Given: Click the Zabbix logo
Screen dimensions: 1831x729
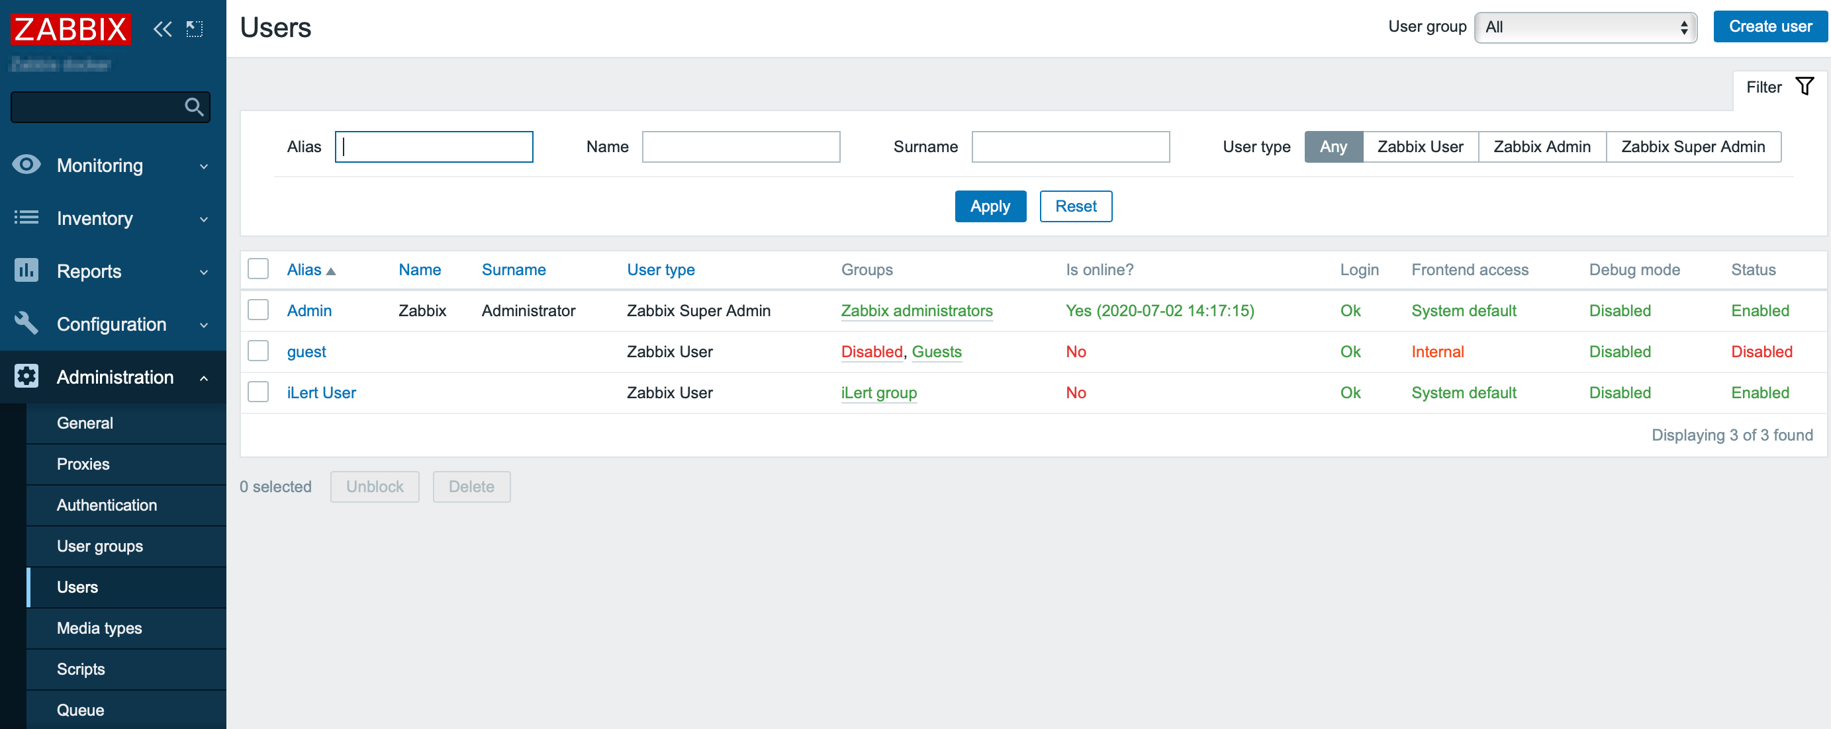Looking at the screenshot, I should [70, 29].
